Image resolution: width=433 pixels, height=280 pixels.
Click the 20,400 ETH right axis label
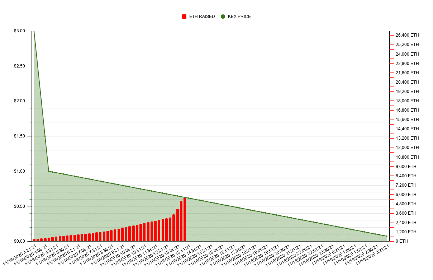tap(407, 82)
